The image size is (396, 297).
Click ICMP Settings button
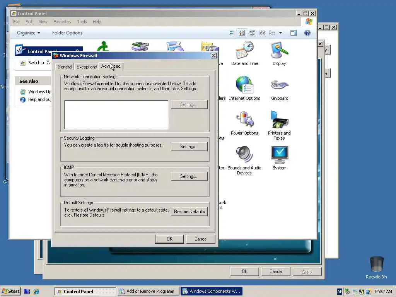pyautogui.click(x=189, y=176)
